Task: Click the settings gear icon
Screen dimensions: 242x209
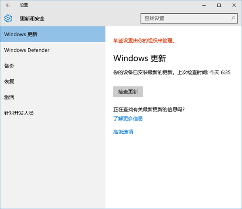Action: tap(8, 19)
